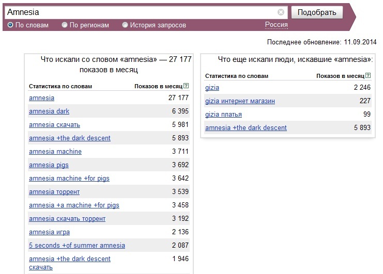Choose the 'История запросов' radio option

pyautogui.click(x=125, y=25)
